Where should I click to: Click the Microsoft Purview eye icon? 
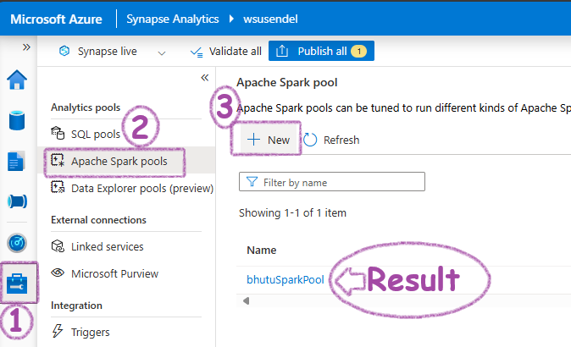point(58,273)
